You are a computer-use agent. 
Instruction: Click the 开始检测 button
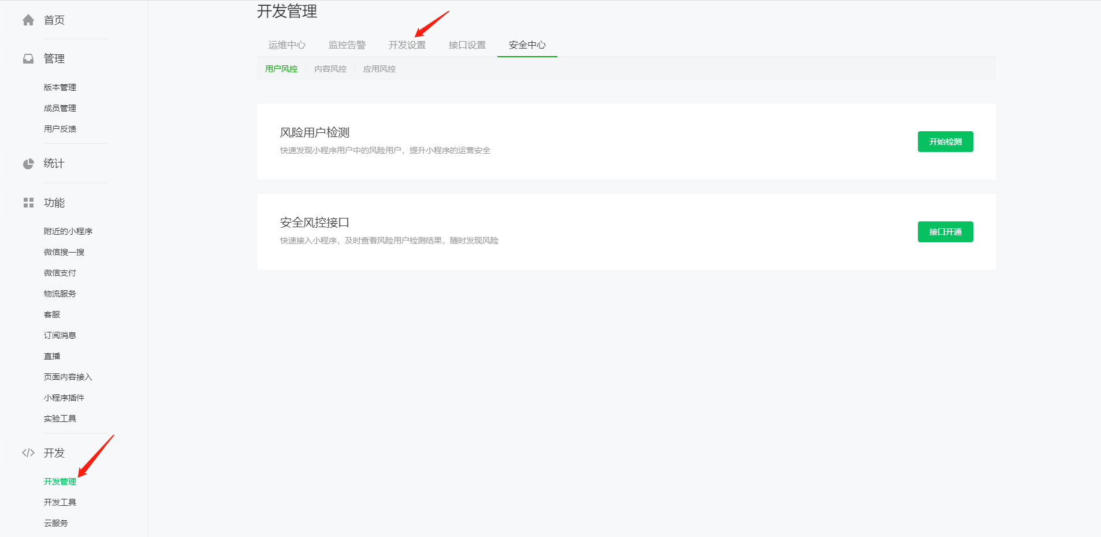coord(946,142)
